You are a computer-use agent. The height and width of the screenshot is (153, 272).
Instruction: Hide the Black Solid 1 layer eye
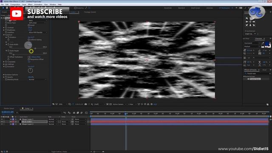click(2, 122)
